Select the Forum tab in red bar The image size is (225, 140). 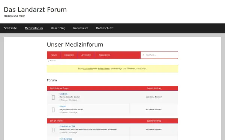click(54, 55)
